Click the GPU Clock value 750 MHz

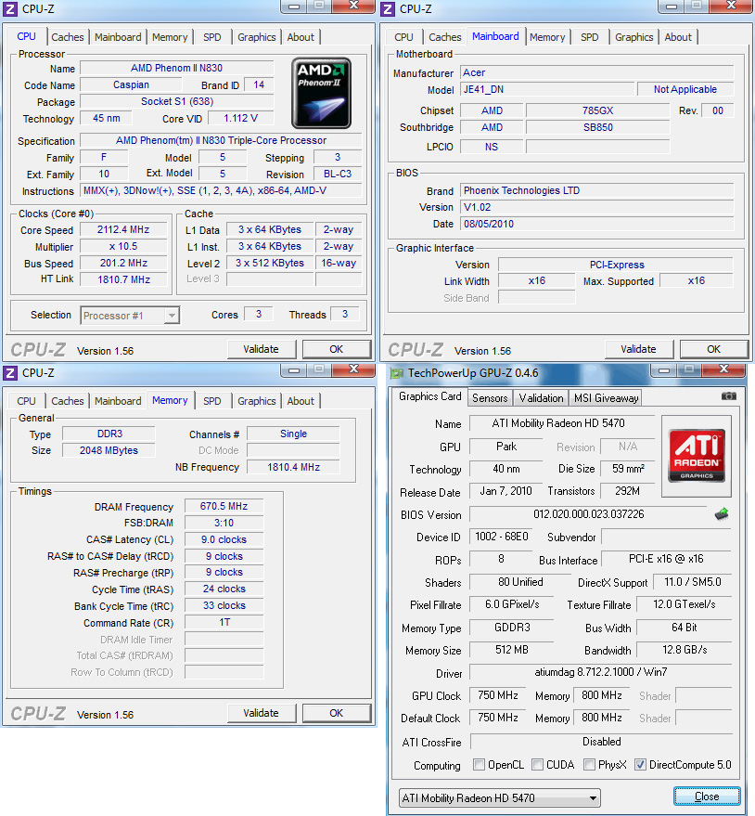497,695
